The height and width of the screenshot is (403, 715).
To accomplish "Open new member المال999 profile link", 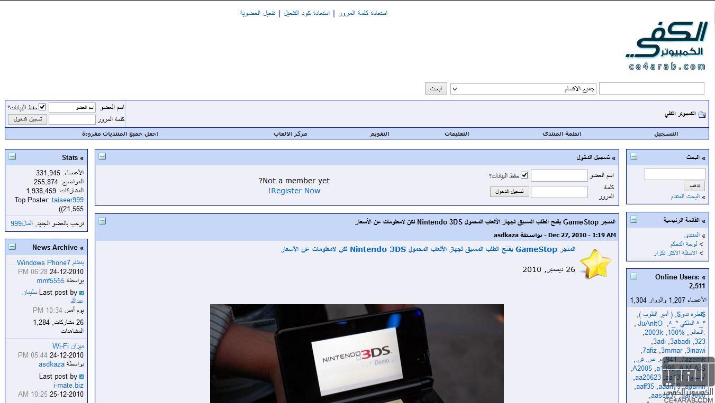I will tap(22, 223).
